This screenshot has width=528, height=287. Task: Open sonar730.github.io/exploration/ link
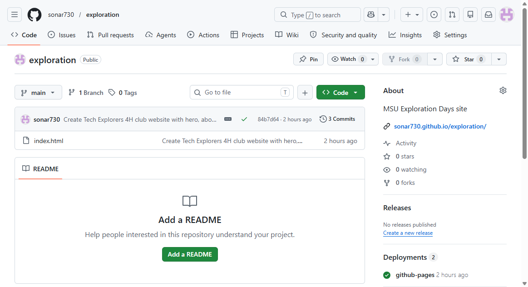440,126
